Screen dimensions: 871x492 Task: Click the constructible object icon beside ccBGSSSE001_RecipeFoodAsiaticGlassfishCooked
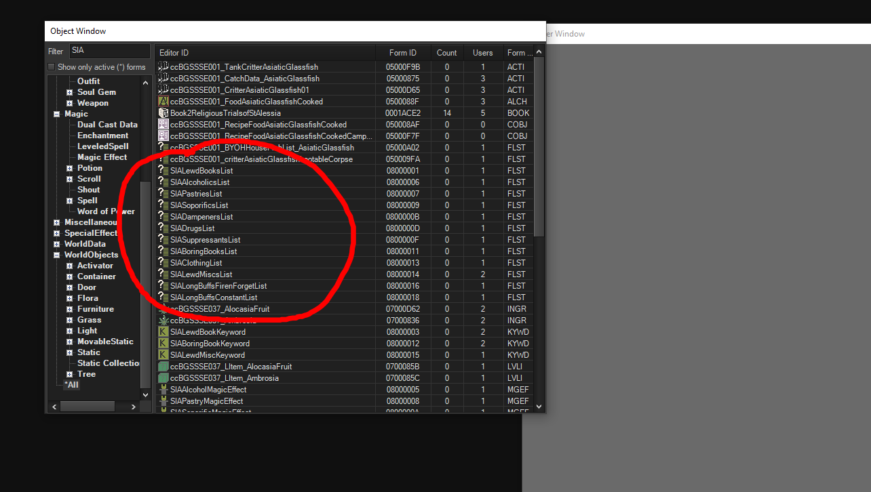(163, 124)
